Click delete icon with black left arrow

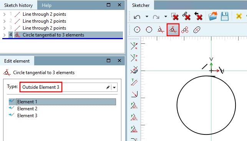(198, 16)
